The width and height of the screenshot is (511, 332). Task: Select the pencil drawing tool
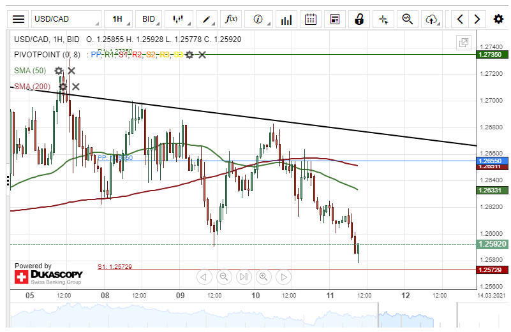(x=207, y=19)
